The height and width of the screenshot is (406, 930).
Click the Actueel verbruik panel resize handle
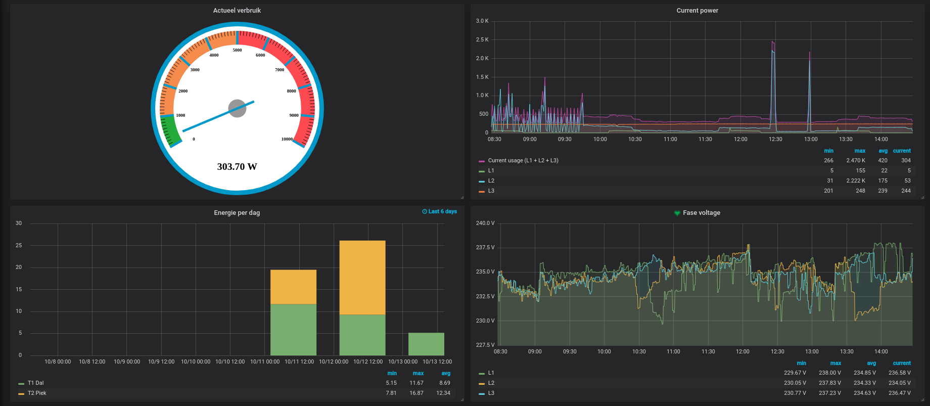coord(462,197)
